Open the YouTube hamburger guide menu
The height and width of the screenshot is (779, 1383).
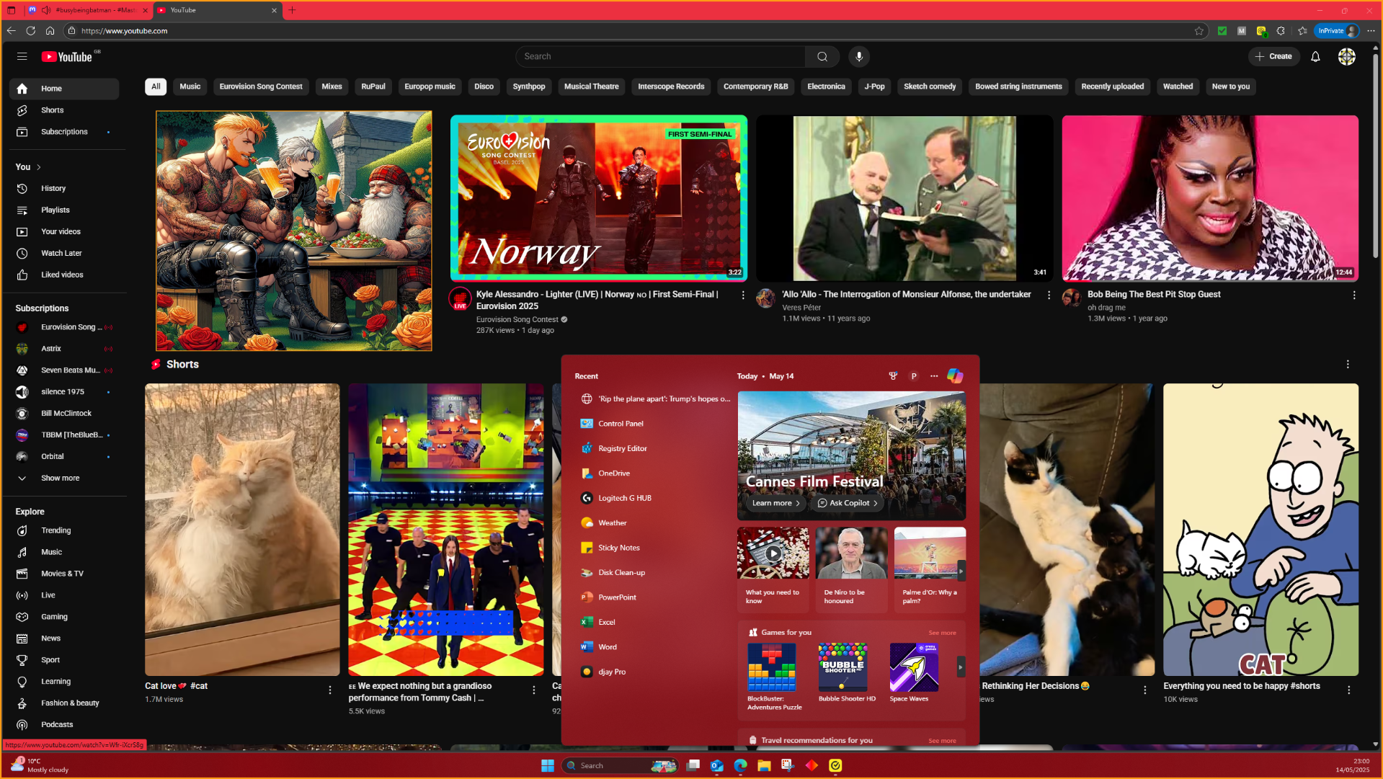(22, 56)
